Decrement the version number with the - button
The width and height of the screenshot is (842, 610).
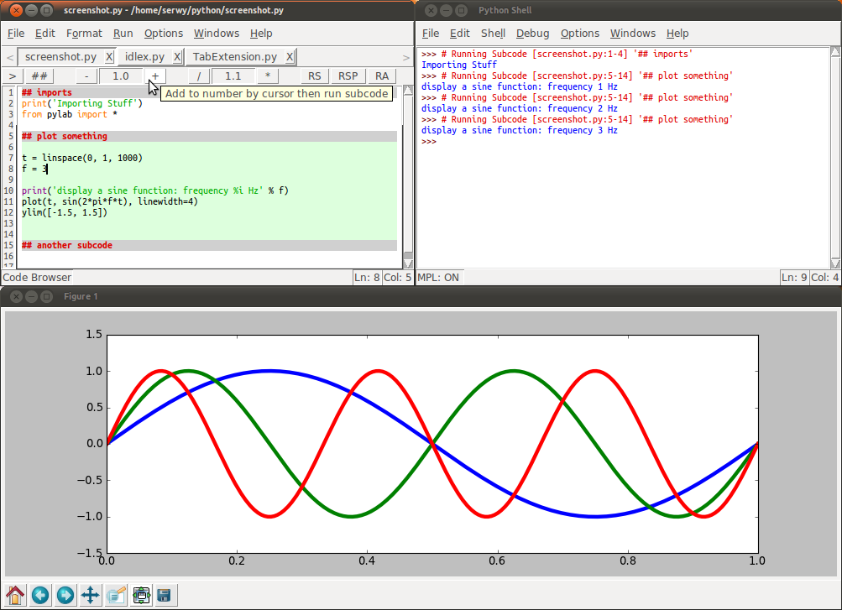86,76
